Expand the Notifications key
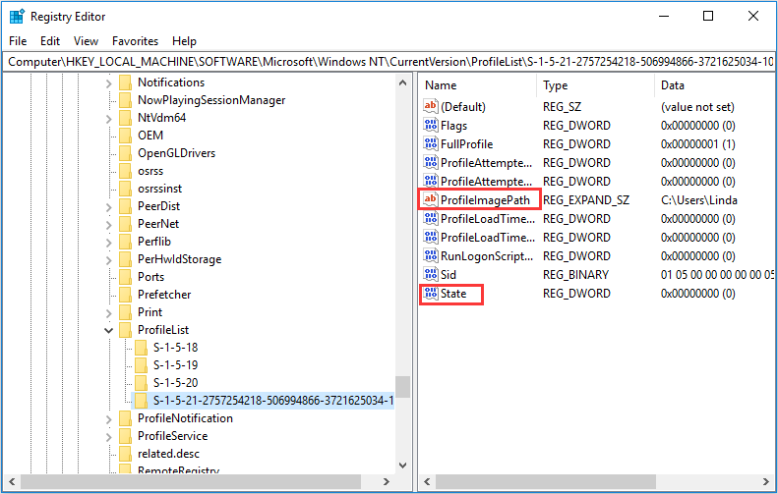Viewport: 778px width, 494px height. [x=108, y=83]
